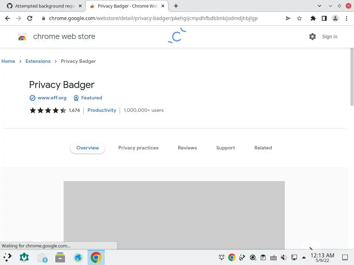Reload the current page
Viewport: 354px width, 265px height.
tap(30, 18)
